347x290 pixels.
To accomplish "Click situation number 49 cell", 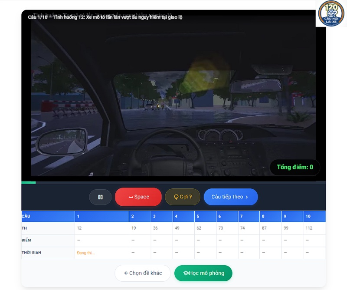I will pyautogui.click(x=183, y=228).
